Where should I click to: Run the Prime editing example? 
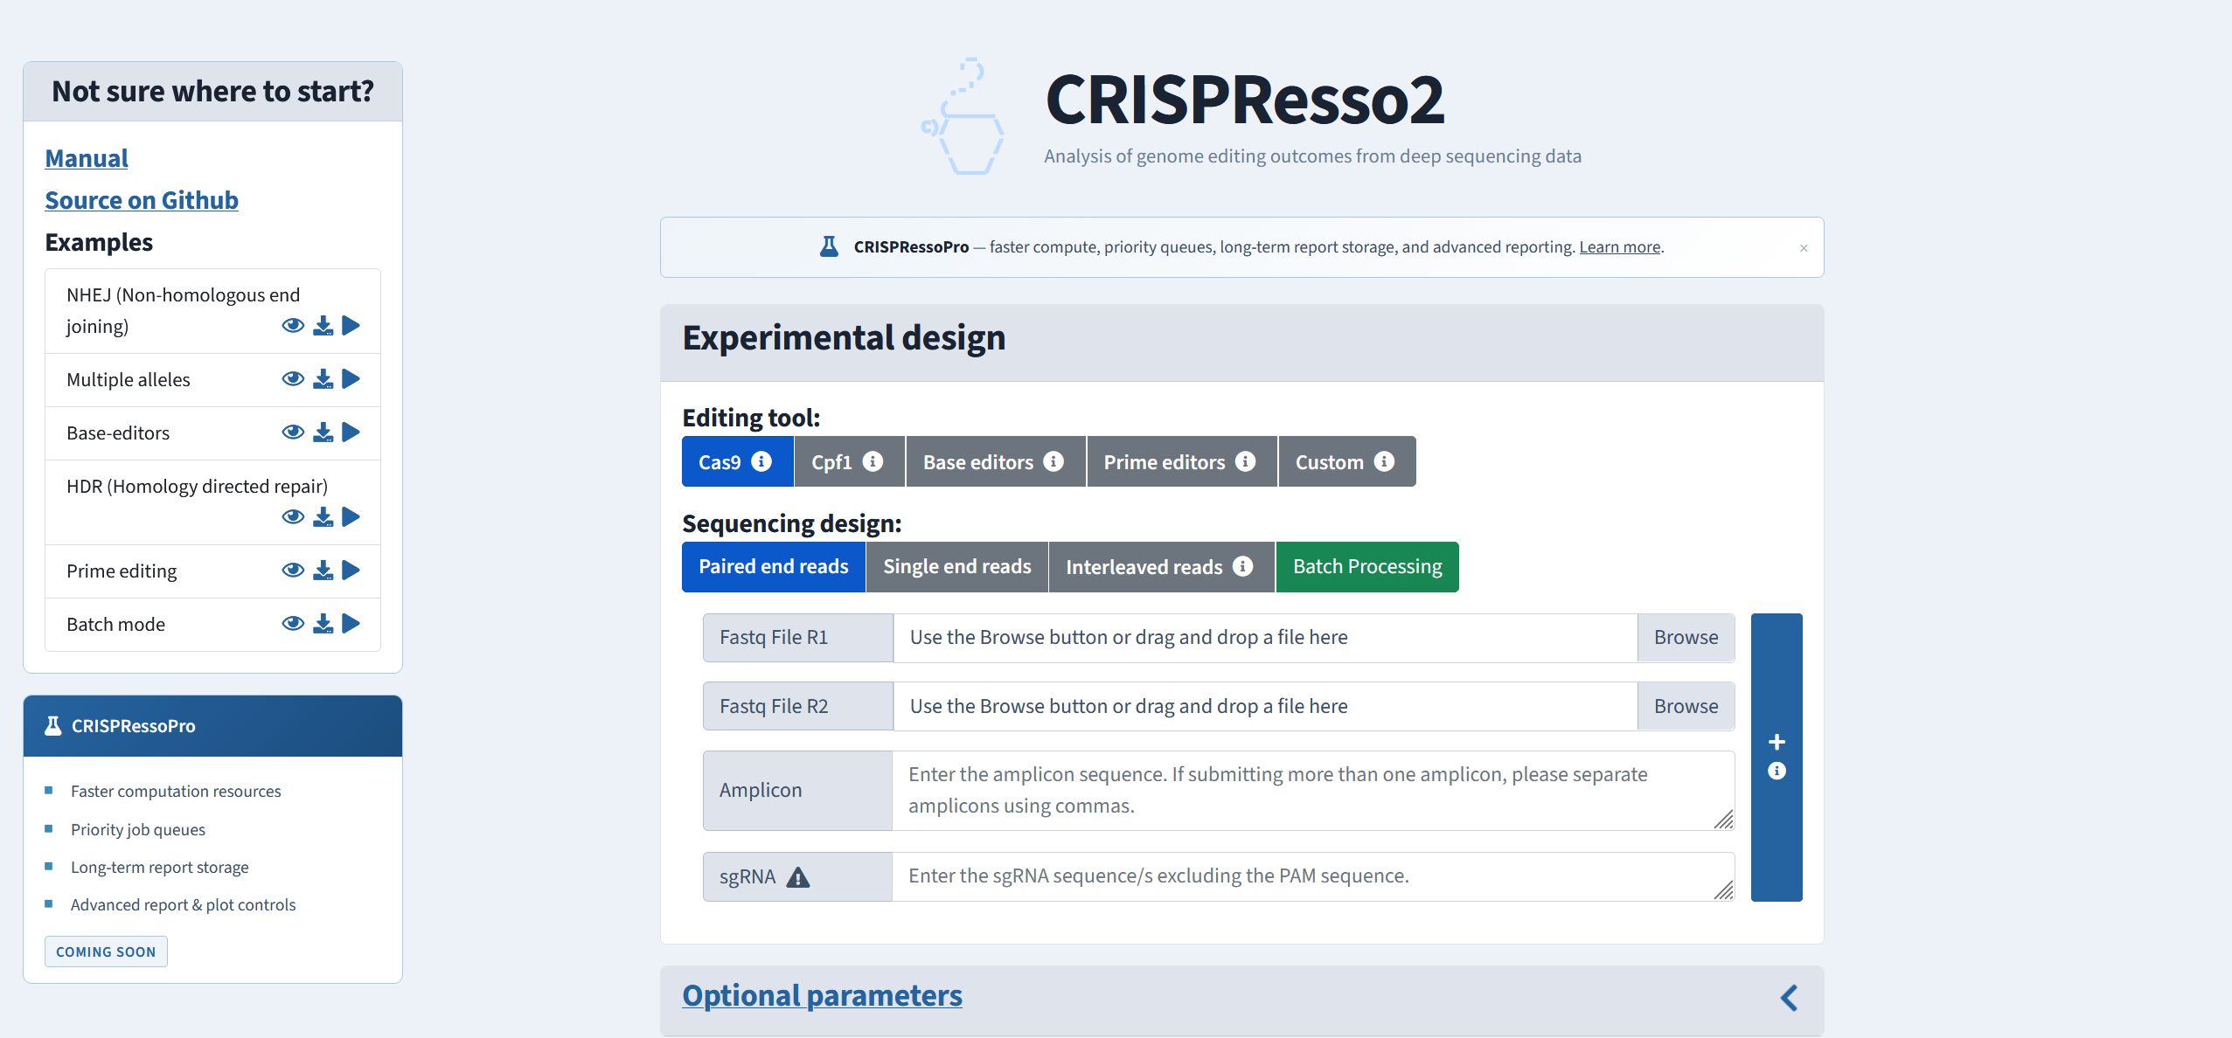click(351, 570)
